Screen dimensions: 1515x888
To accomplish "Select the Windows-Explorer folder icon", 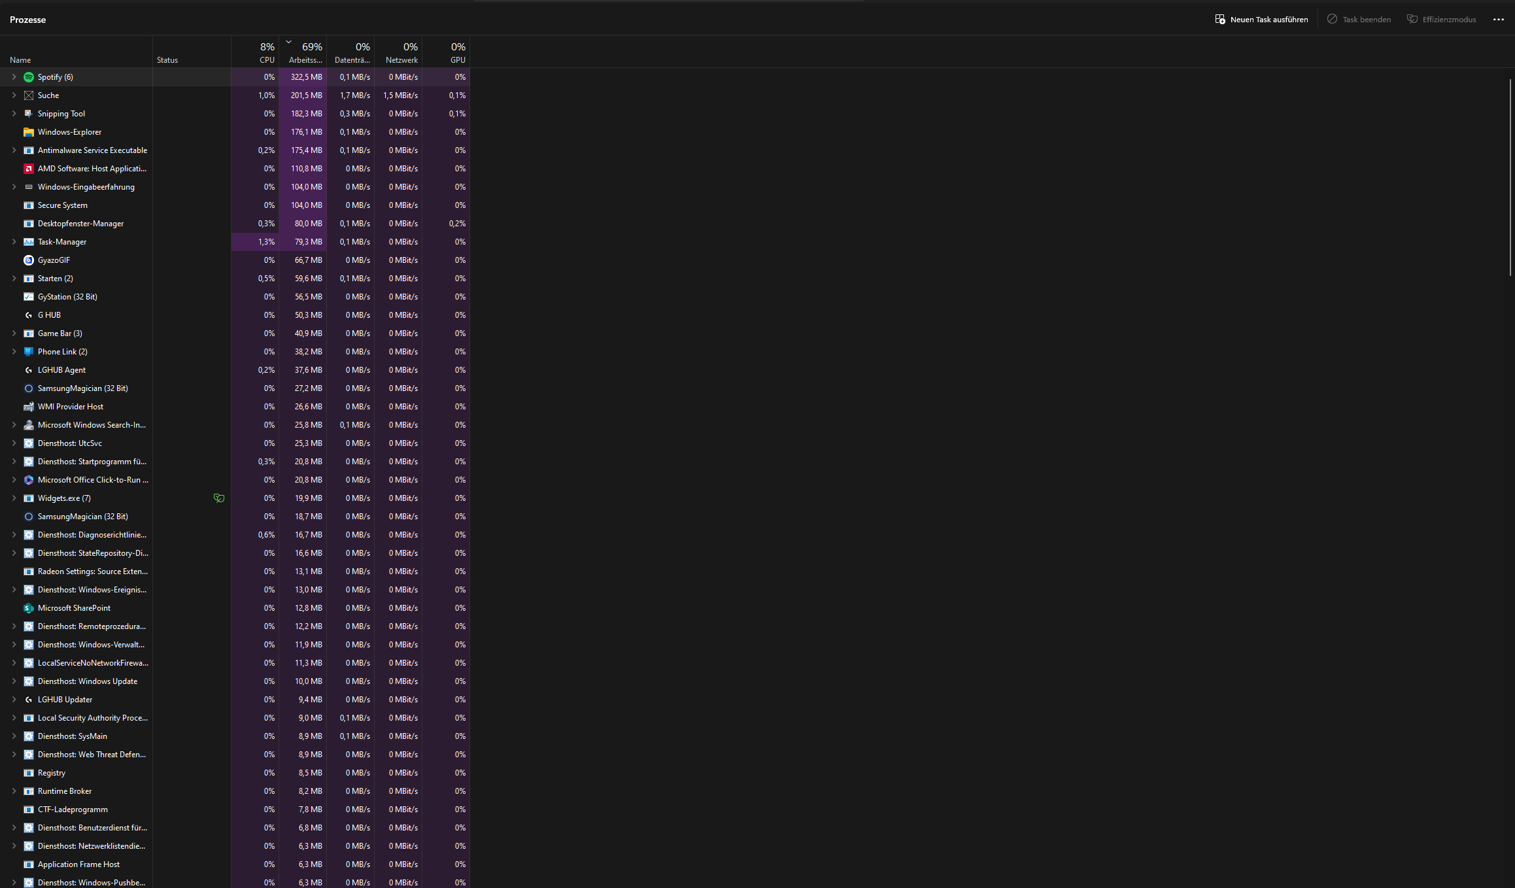I will coord(28,132).
